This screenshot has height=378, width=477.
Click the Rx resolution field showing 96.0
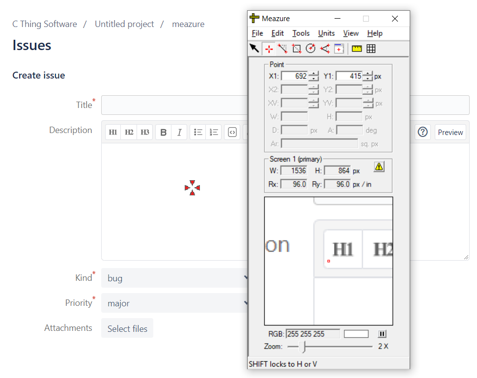click(294, 184)
